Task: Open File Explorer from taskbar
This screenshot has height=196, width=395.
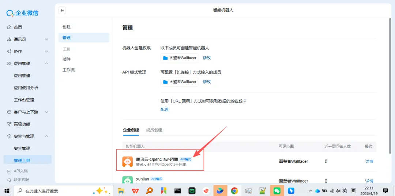Action: (121, 191)
